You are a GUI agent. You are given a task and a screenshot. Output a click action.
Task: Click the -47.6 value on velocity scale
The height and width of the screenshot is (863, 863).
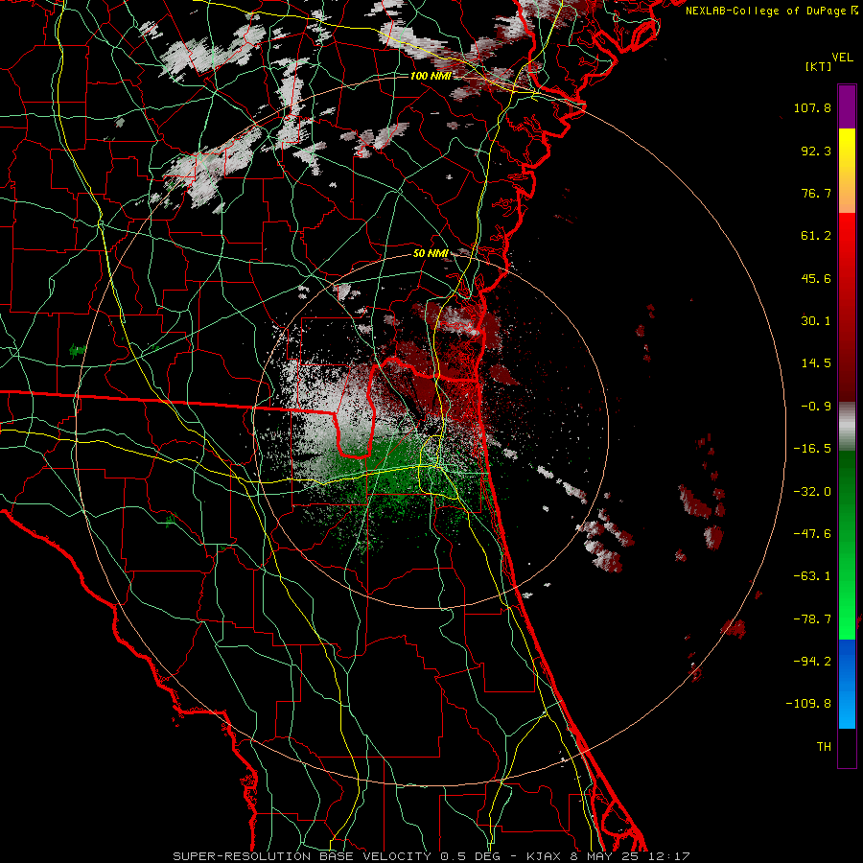(x=812, y=534)
